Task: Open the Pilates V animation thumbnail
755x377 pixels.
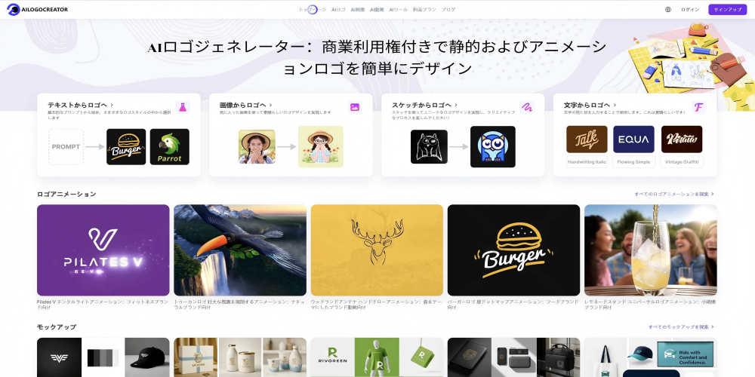Action: click(103, 250)
